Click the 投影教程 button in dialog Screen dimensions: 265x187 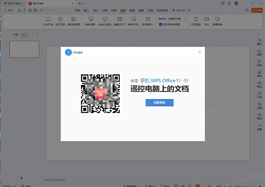tap(159, 103)
